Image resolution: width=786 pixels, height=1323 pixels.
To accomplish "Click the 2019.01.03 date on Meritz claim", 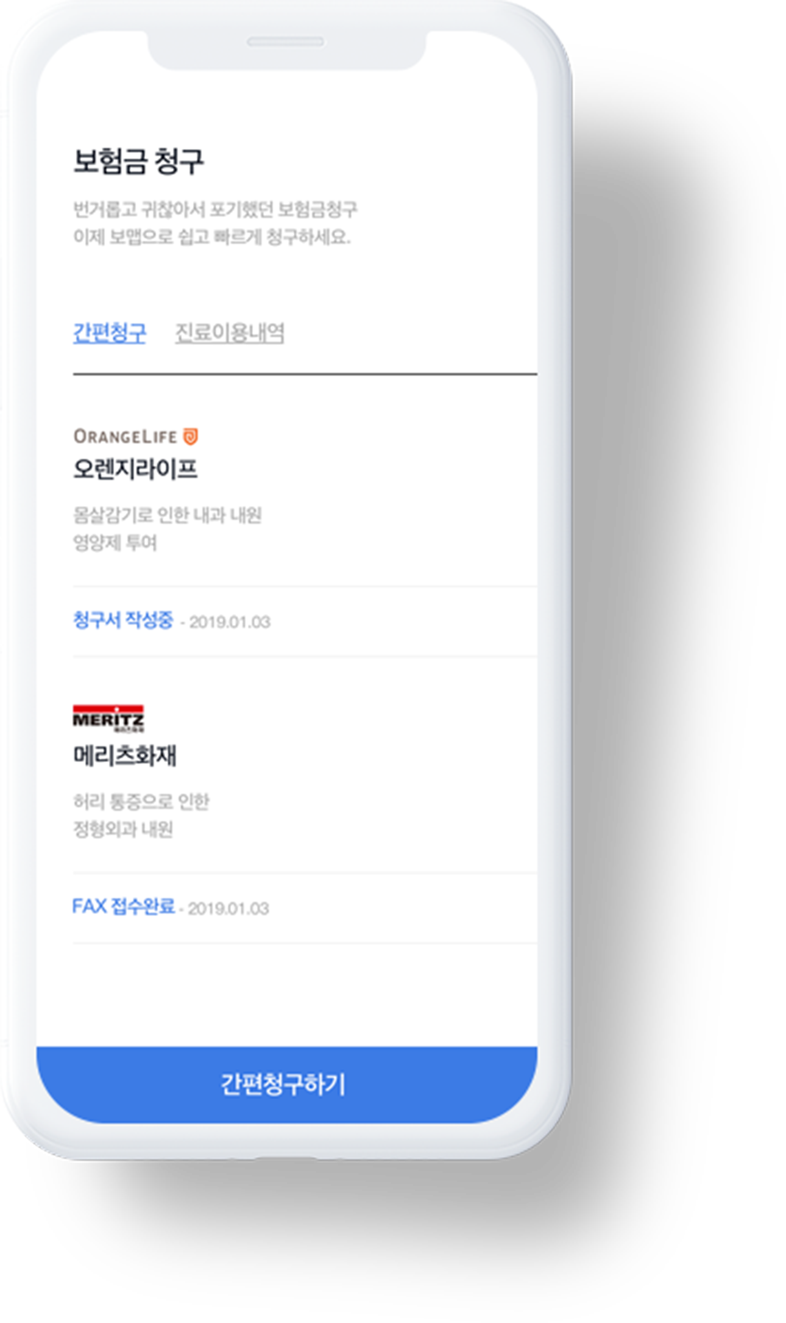I will click(x=228, y=909).
